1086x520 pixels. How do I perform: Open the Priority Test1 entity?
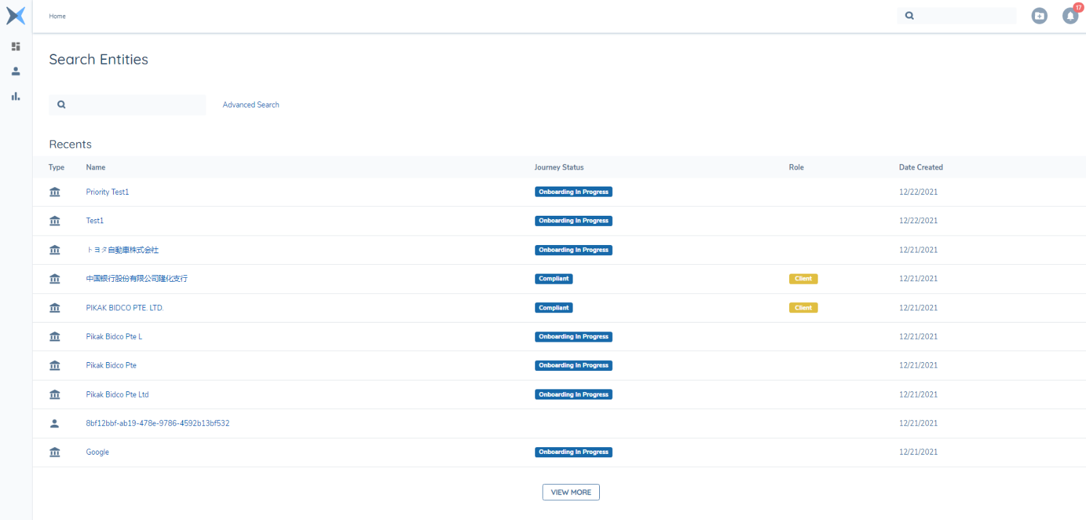[x=107, y=192]
